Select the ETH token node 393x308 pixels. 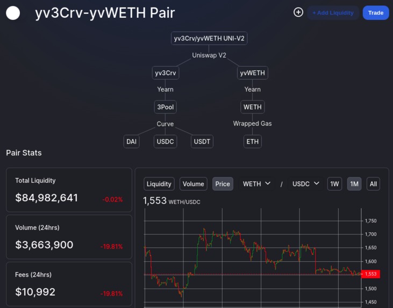(252, 141)
